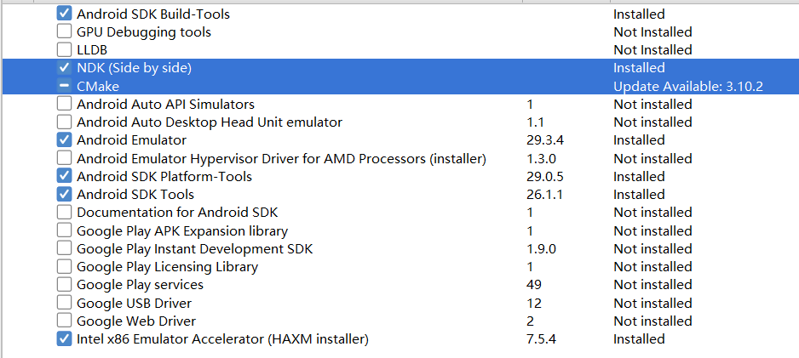Check the LLDB checkbox
The height and width of the screenshot is (358, 799).
[x=64, y=50]
